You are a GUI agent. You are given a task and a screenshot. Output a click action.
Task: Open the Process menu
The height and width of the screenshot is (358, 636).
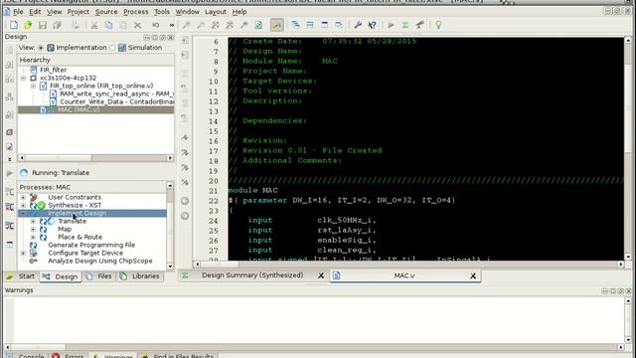[136, 12]
